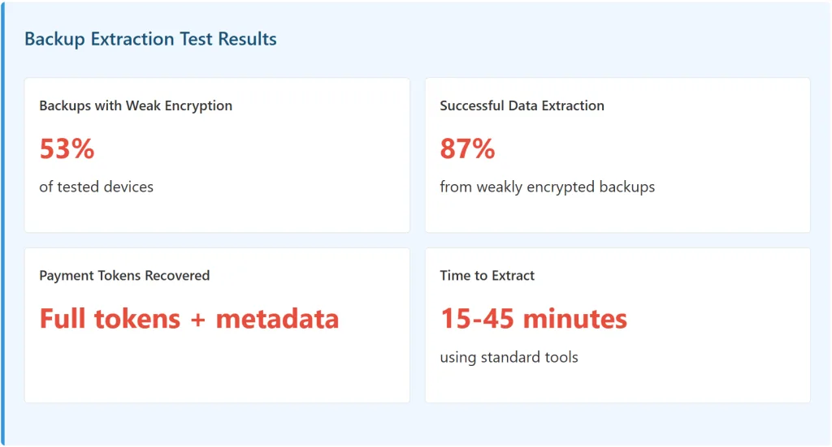The height and width of the screenshot is (447, 832).
Task: Click the plus sign before 'metadata'
Action: coord(197,320)
